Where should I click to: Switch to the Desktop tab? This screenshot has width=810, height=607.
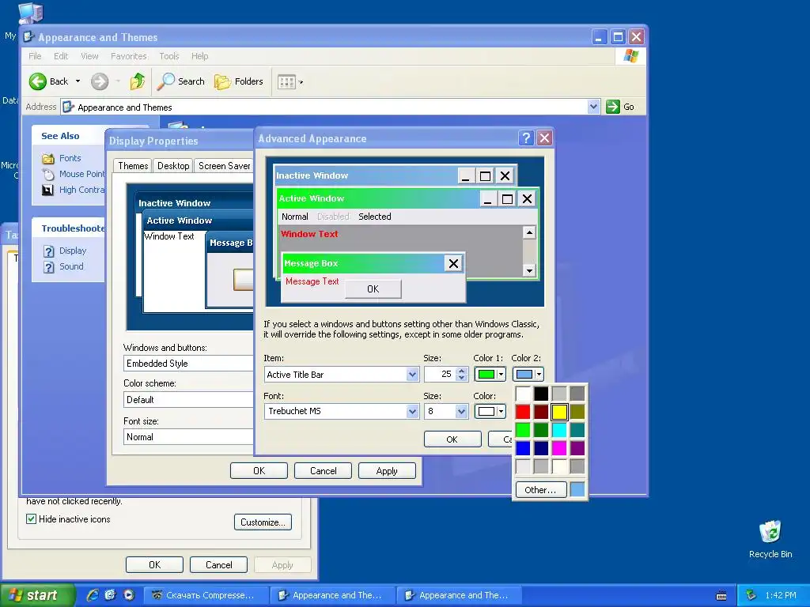point(173,166)
